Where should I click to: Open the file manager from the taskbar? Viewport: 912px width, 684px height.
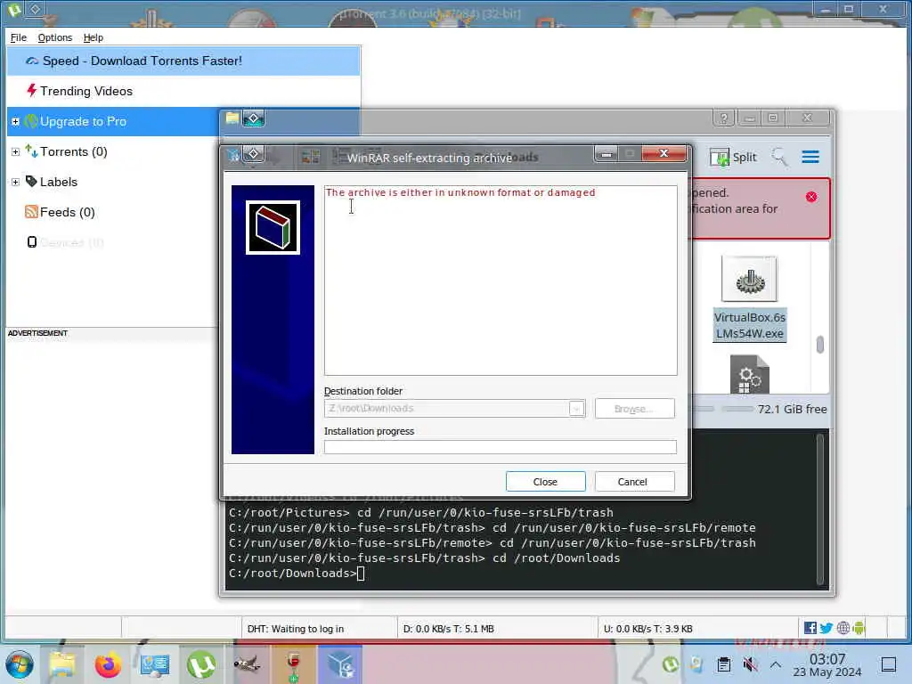point(61,664)
